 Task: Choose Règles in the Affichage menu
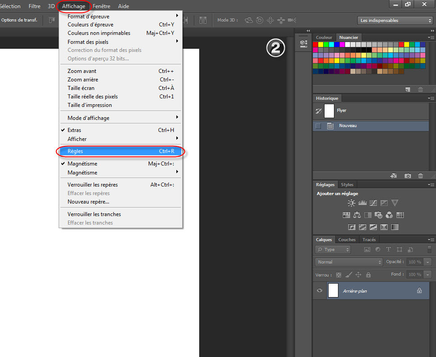(x=121, y=151)
